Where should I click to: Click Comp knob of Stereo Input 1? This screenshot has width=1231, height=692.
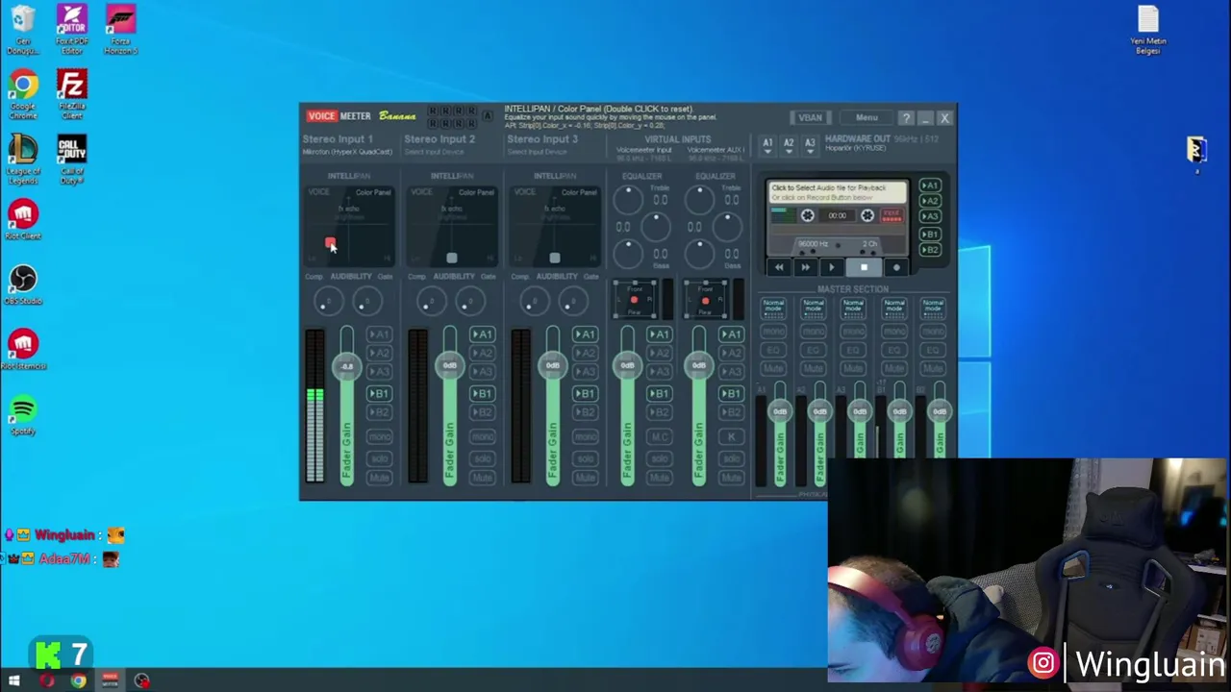click(328, 303)
